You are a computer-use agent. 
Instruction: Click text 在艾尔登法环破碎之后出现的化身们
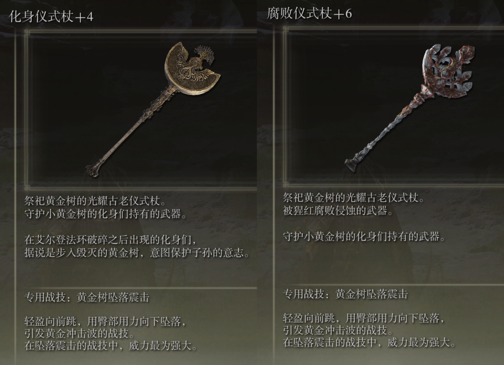(111, 239)
